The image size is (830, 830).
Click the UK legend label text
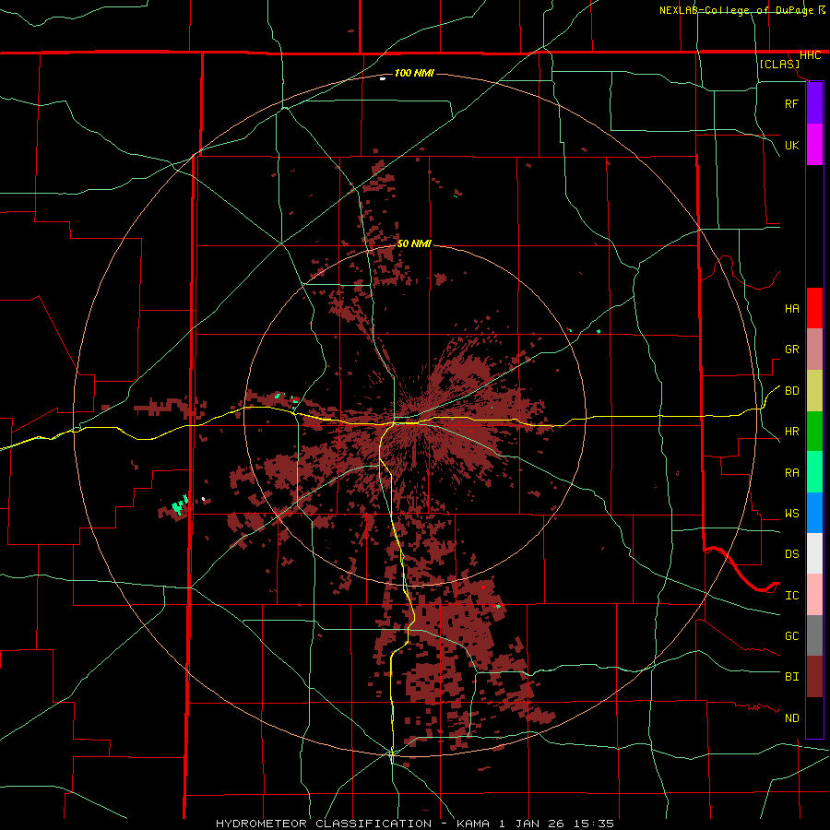click(791, 145)
